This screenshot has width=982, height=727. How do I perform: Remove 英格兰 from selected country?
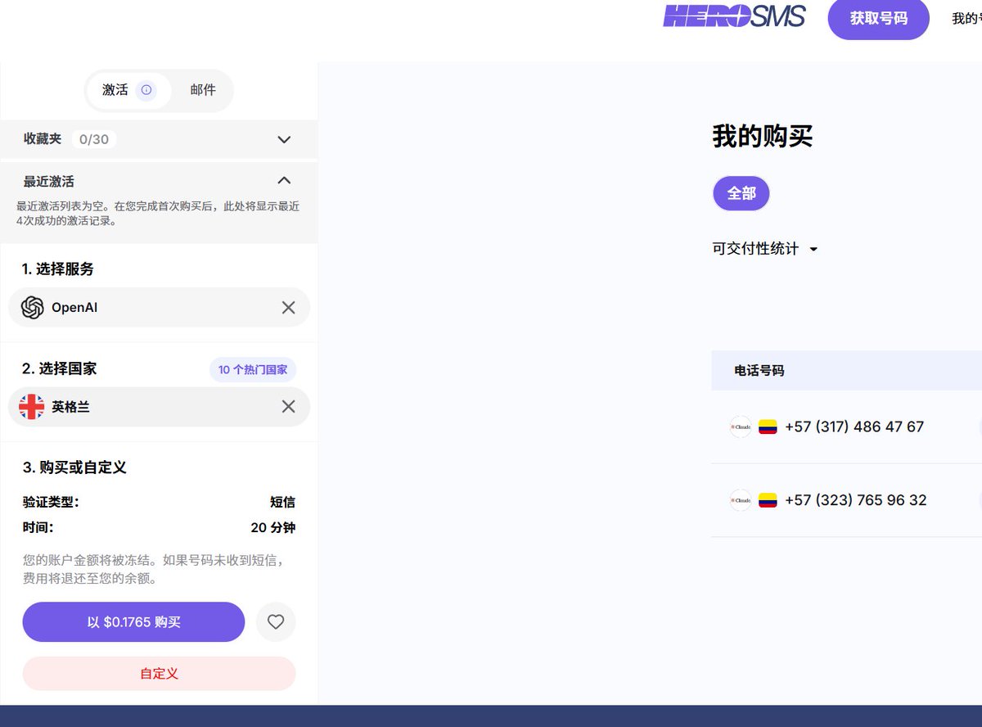coord(288,406)
